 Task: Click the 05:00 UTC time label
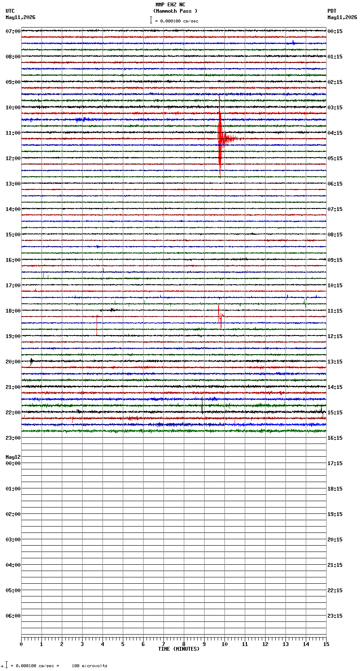[13, 591]
